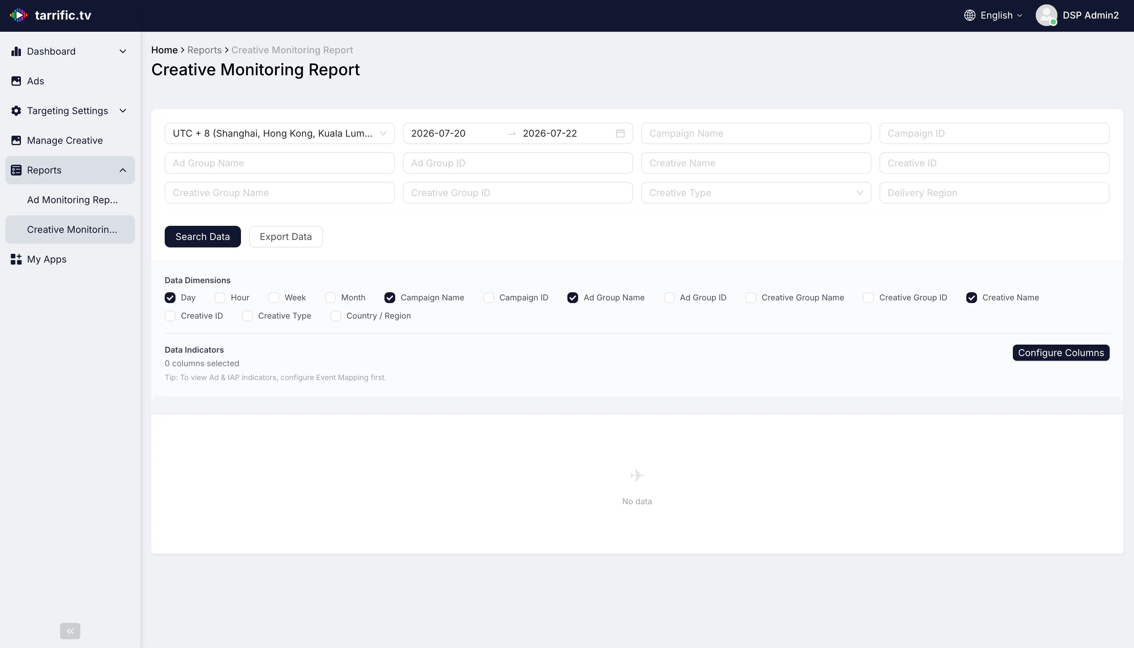
Task: Click the Targeting Settings gear icon
Action: pos(16,111)
